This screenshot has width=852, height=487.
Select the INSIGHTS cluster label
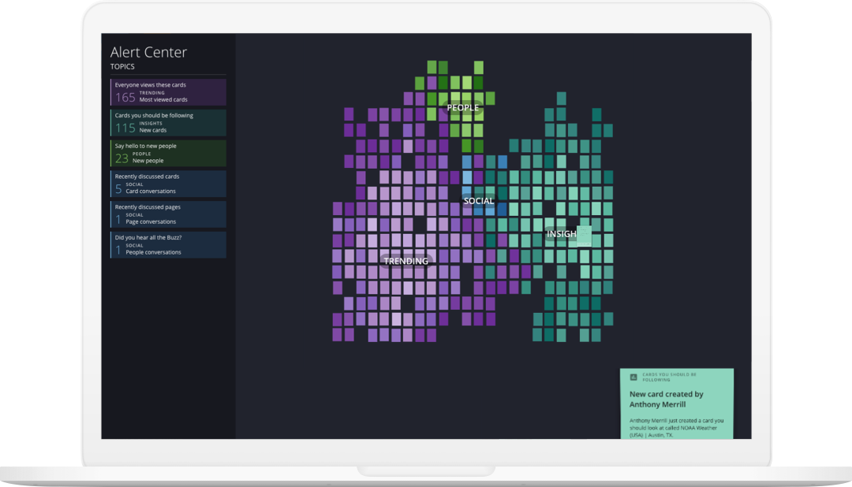coord(561,234)
